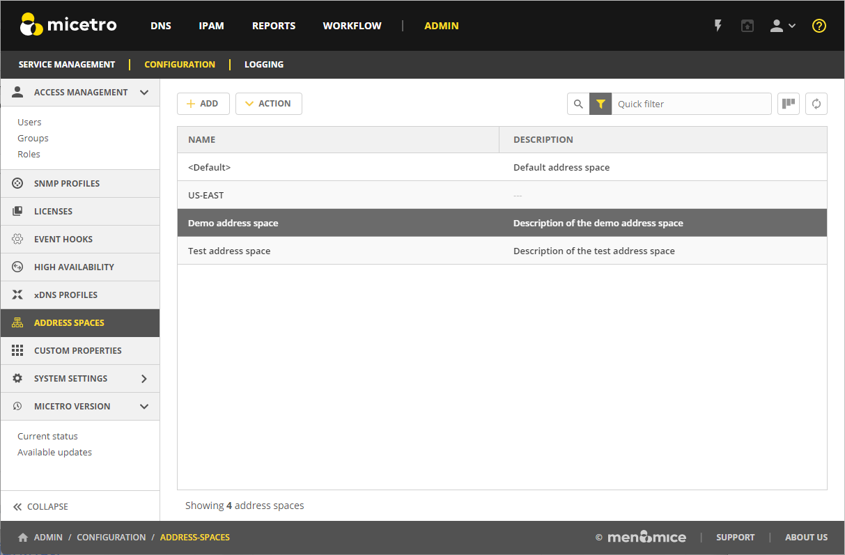Select the Test address space row
Image resolution: width=845 pixels, height=555 pixels.
click(229, 251)
